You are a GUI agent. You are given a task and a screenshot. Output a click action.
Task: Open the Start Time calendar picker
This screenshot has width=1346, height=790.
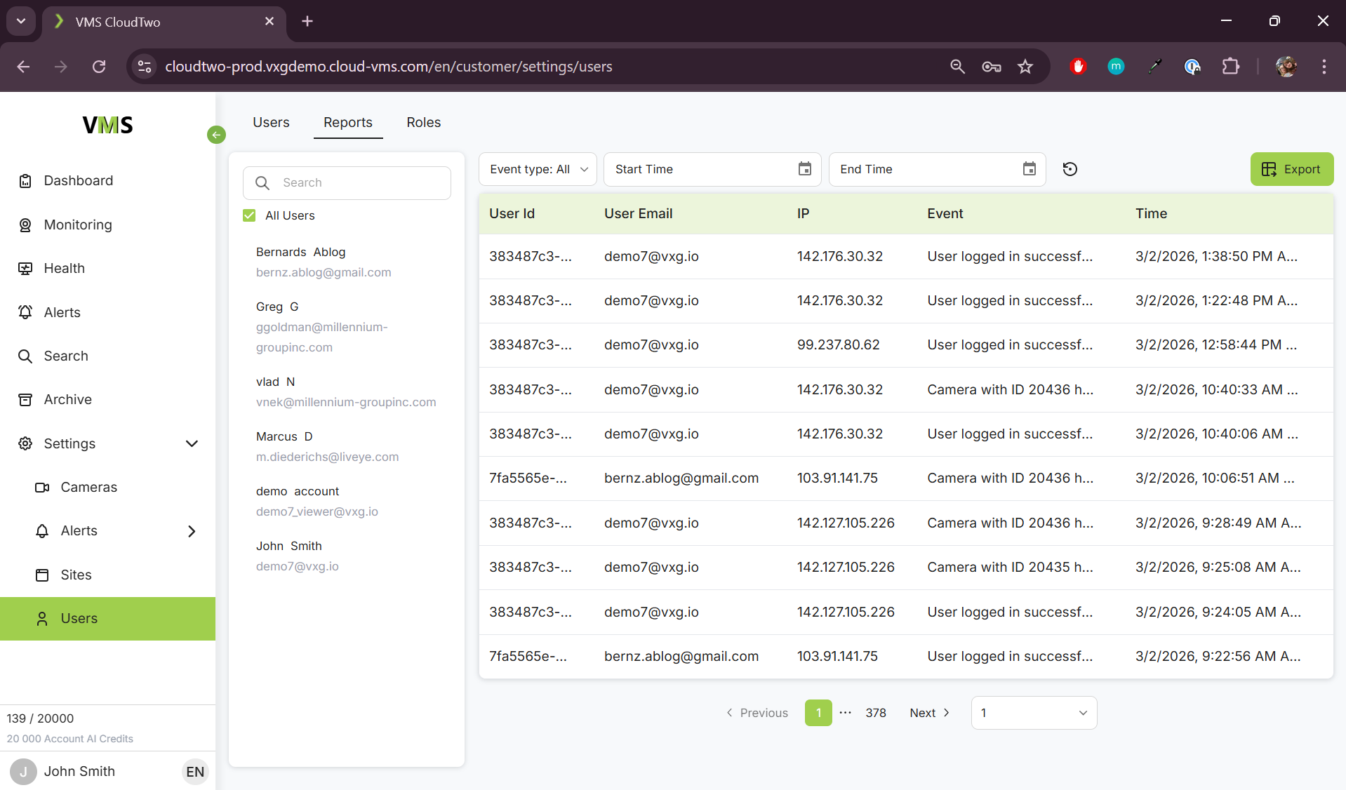(x=804, y=169)
